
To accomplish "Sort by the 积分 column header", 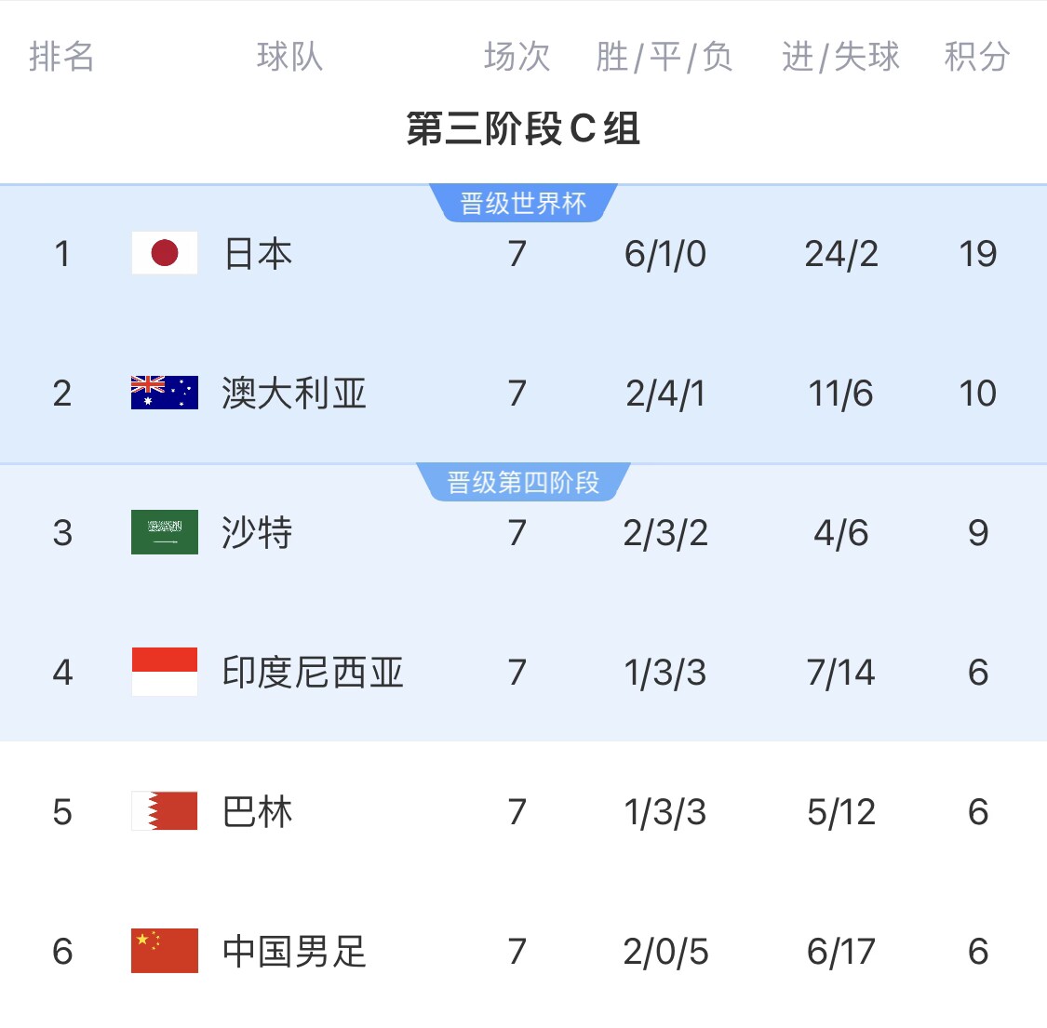I will (x=976, y=57).
